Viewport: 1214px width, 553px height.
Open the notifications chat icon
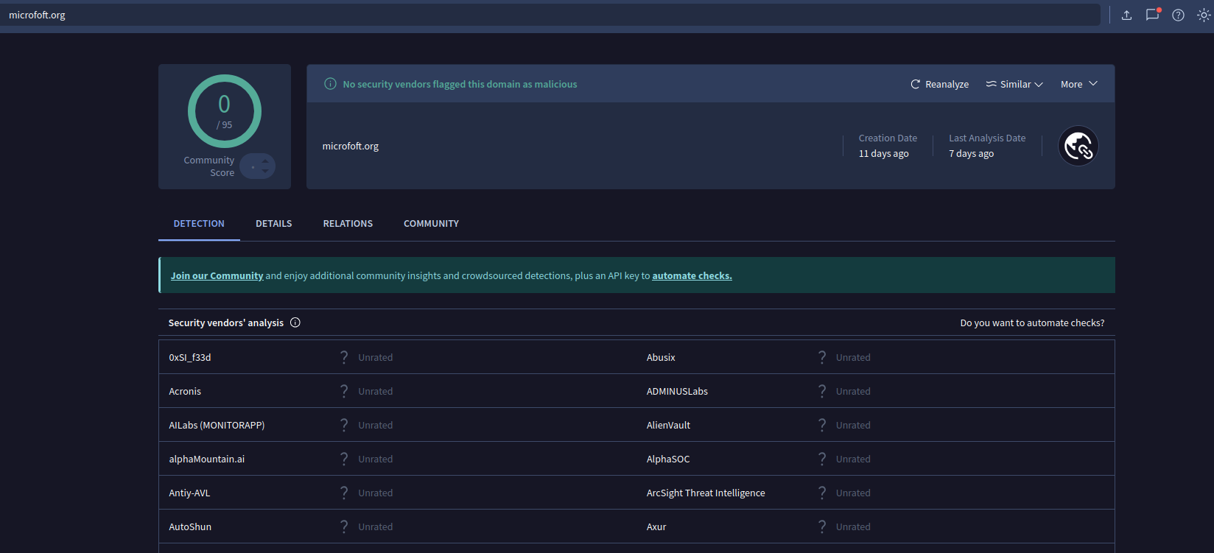point(1152,15)
